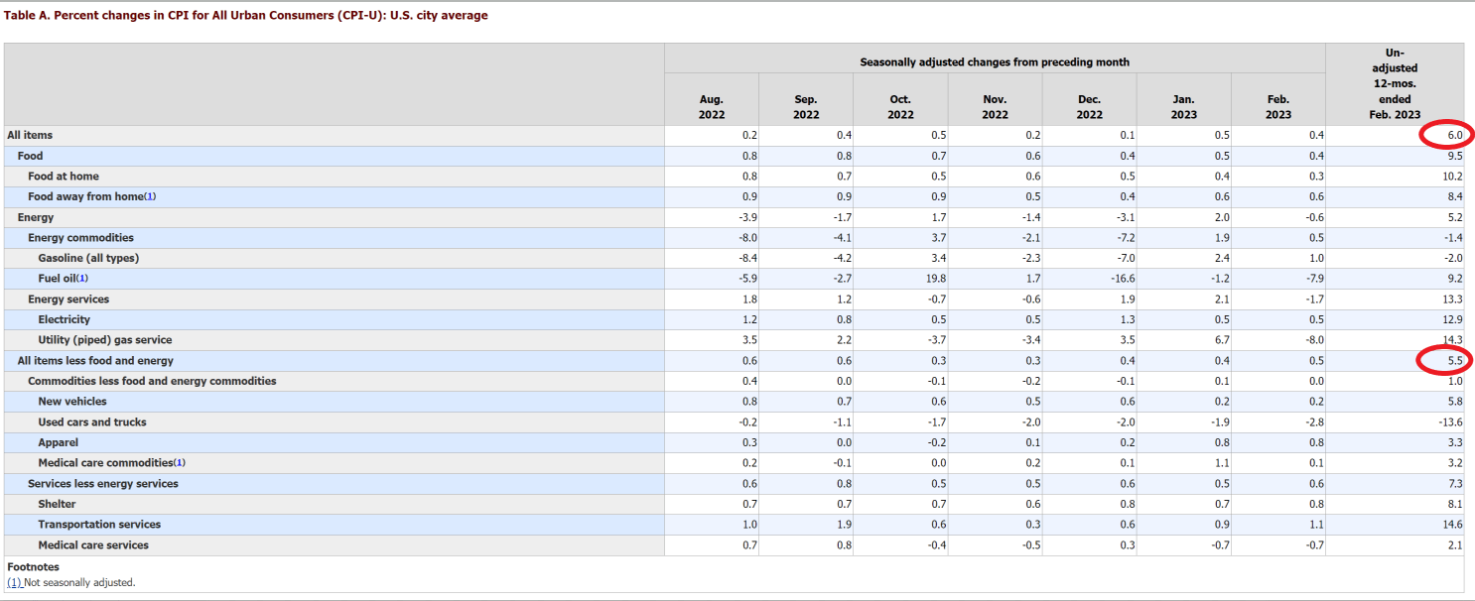
Task: Select the Aug. 2022 column header
Action: (711, 106)
